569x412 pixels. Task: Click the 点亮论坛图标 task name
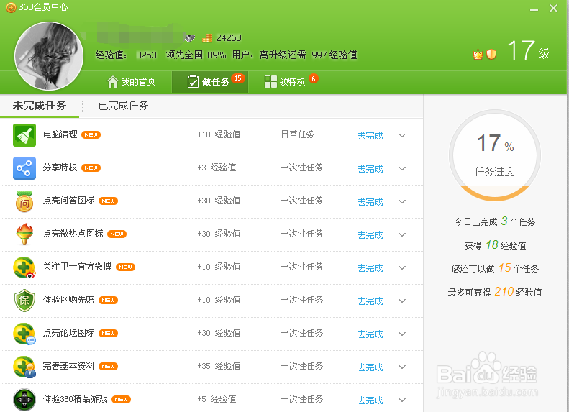tap(68, 333)
